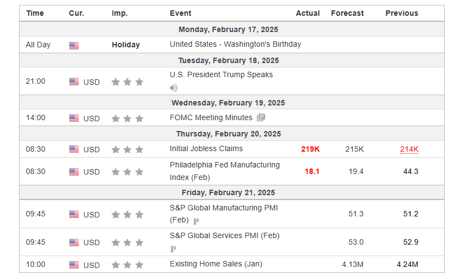Click the preliminary P icon under Services PMI
The height and width of the screenshot is (274, 449).
coord(173,249)
